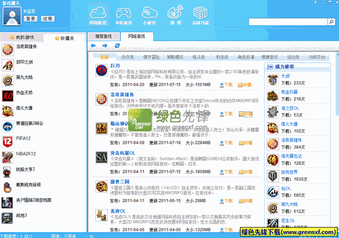Click the 注册 button
Screen dimensions: 339x238
click(47, 19)
